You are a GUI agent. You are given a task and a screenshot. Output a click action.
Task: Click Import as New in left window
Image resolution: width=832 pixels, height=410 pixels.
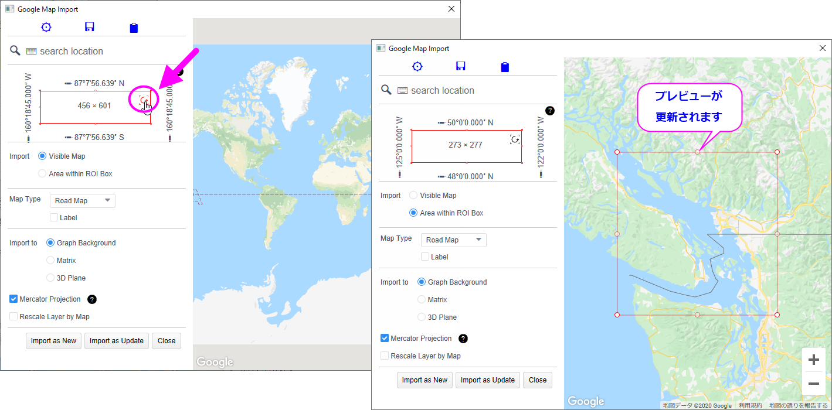point(53,341)
